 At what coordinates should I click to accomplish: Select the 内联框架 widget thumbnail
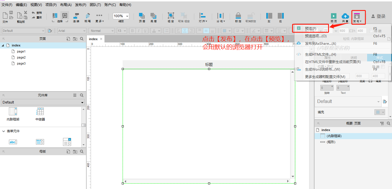click(13, 111)
